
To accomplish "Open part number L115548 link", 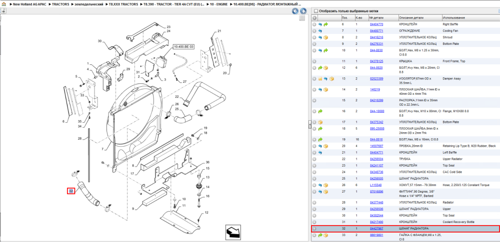I will 375,185.
